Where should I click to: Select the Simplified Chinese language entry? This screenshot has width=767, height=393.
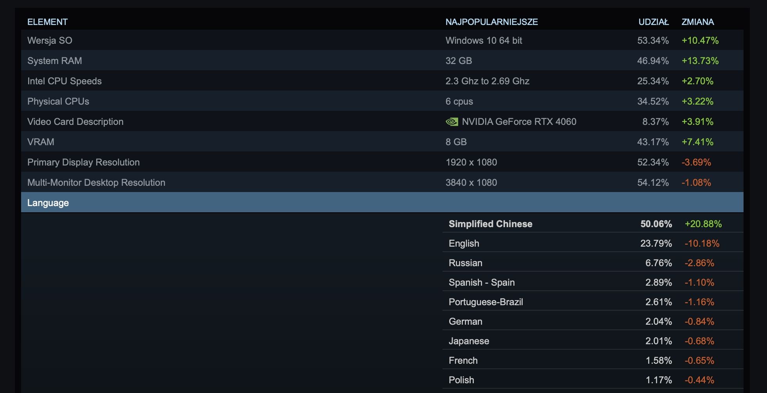490,224
